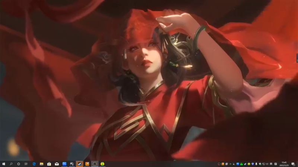Open the blue shield security tray icon
Image resolution: width=298 pixels, height=167 pixels.
click(x=253, y=164)
